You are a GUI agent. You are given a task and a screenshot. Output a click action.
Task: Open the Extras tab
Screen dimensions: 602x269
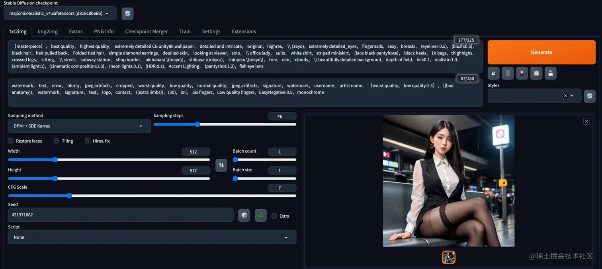coord(76,31)
